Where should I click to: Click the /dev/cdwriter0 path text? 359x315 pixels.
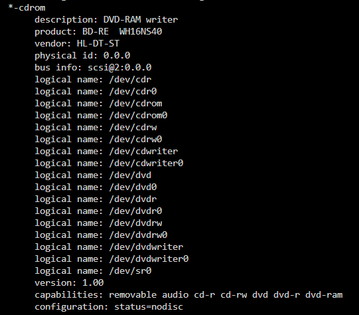[x=146, y=163]
